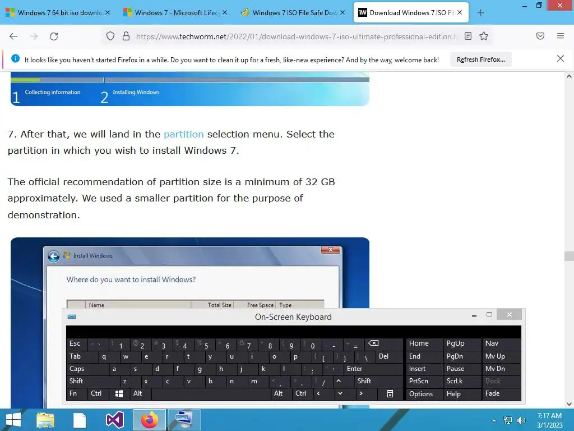Viewport: 574px width, 431px height.
Task: Toggle left Alt key on On-Screen Keyboard
Action: pyautogui.click(x=141, y=393)
